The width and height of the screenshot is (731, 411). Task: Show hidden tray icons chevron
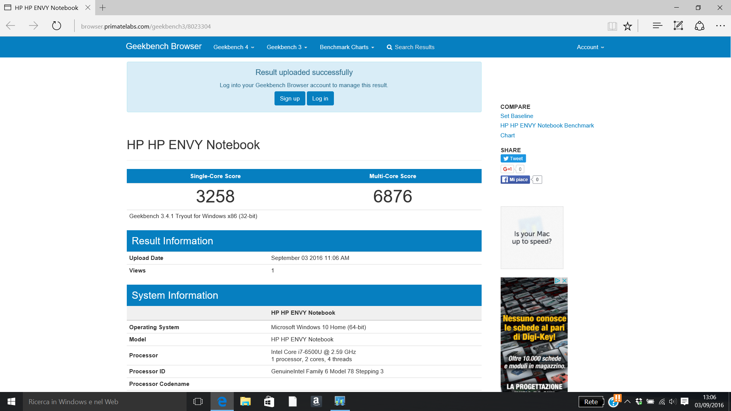pyautogui.click(x=627, y=401)
